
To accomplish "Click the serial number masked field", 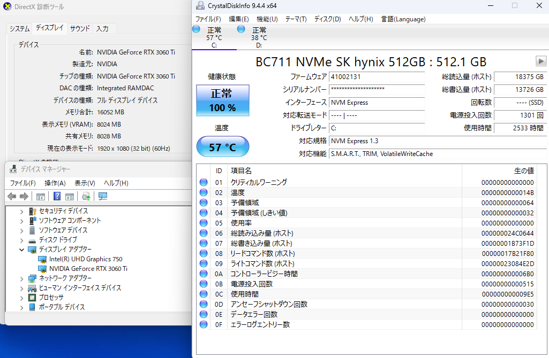I will point(377,90).
